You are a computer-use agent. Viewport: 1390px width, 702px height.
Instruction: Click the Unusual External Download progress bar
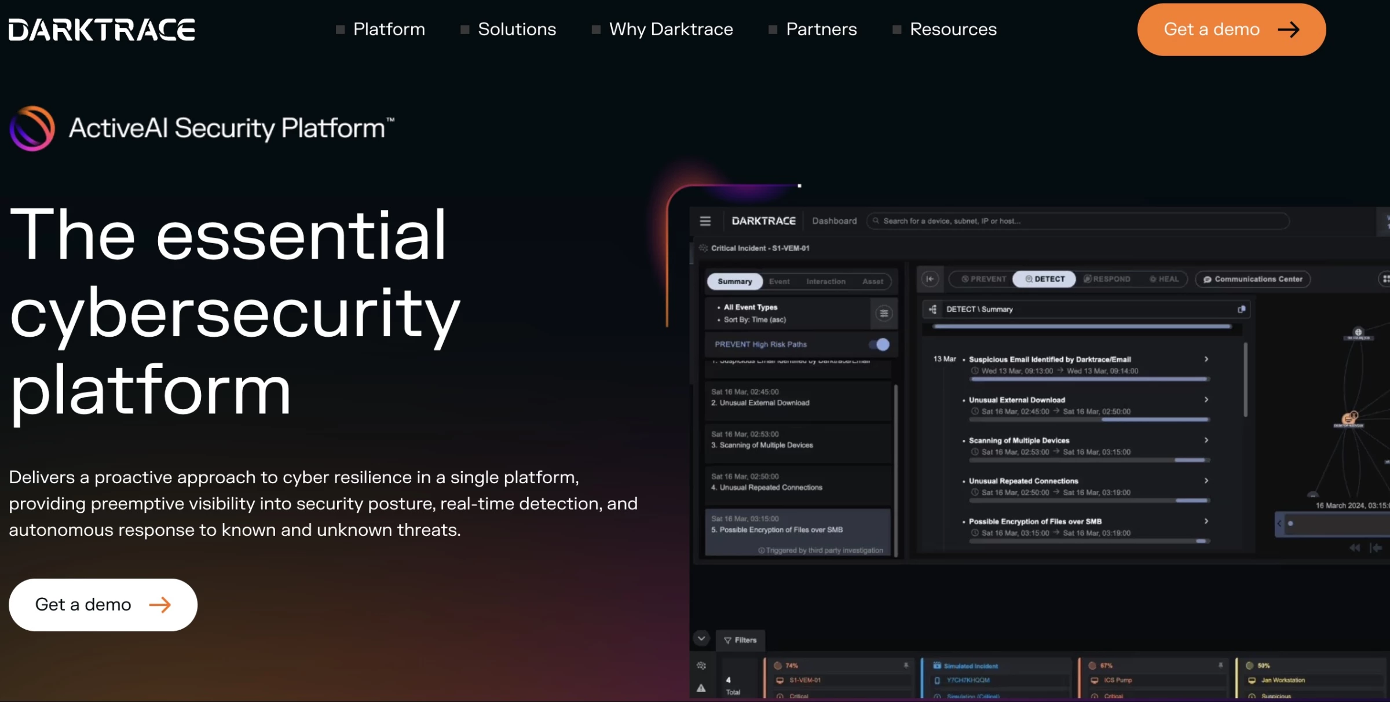tap(1089, 420)
